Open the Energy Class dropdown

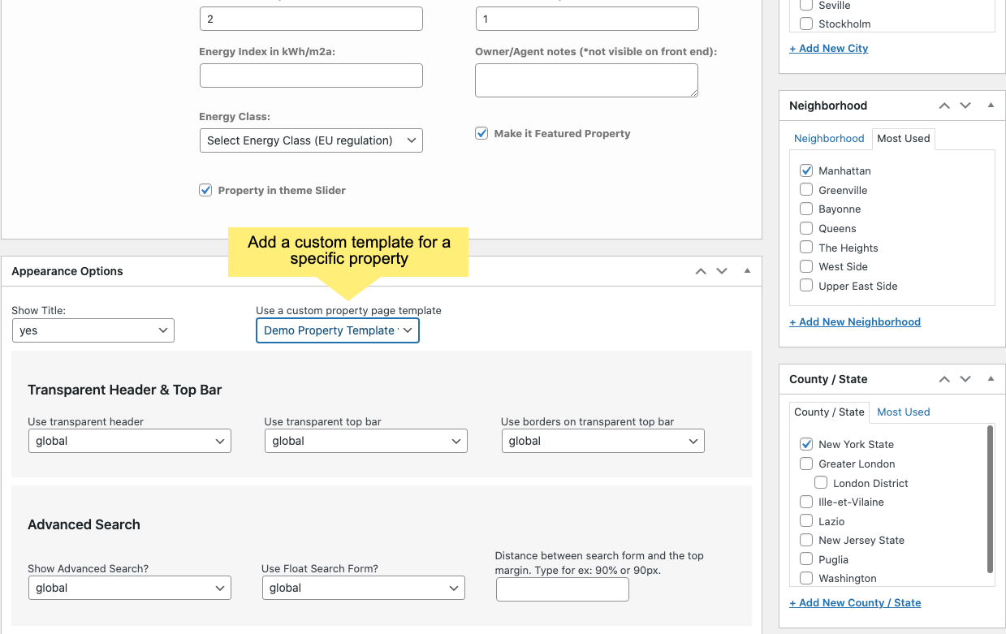tap(311, 140)
